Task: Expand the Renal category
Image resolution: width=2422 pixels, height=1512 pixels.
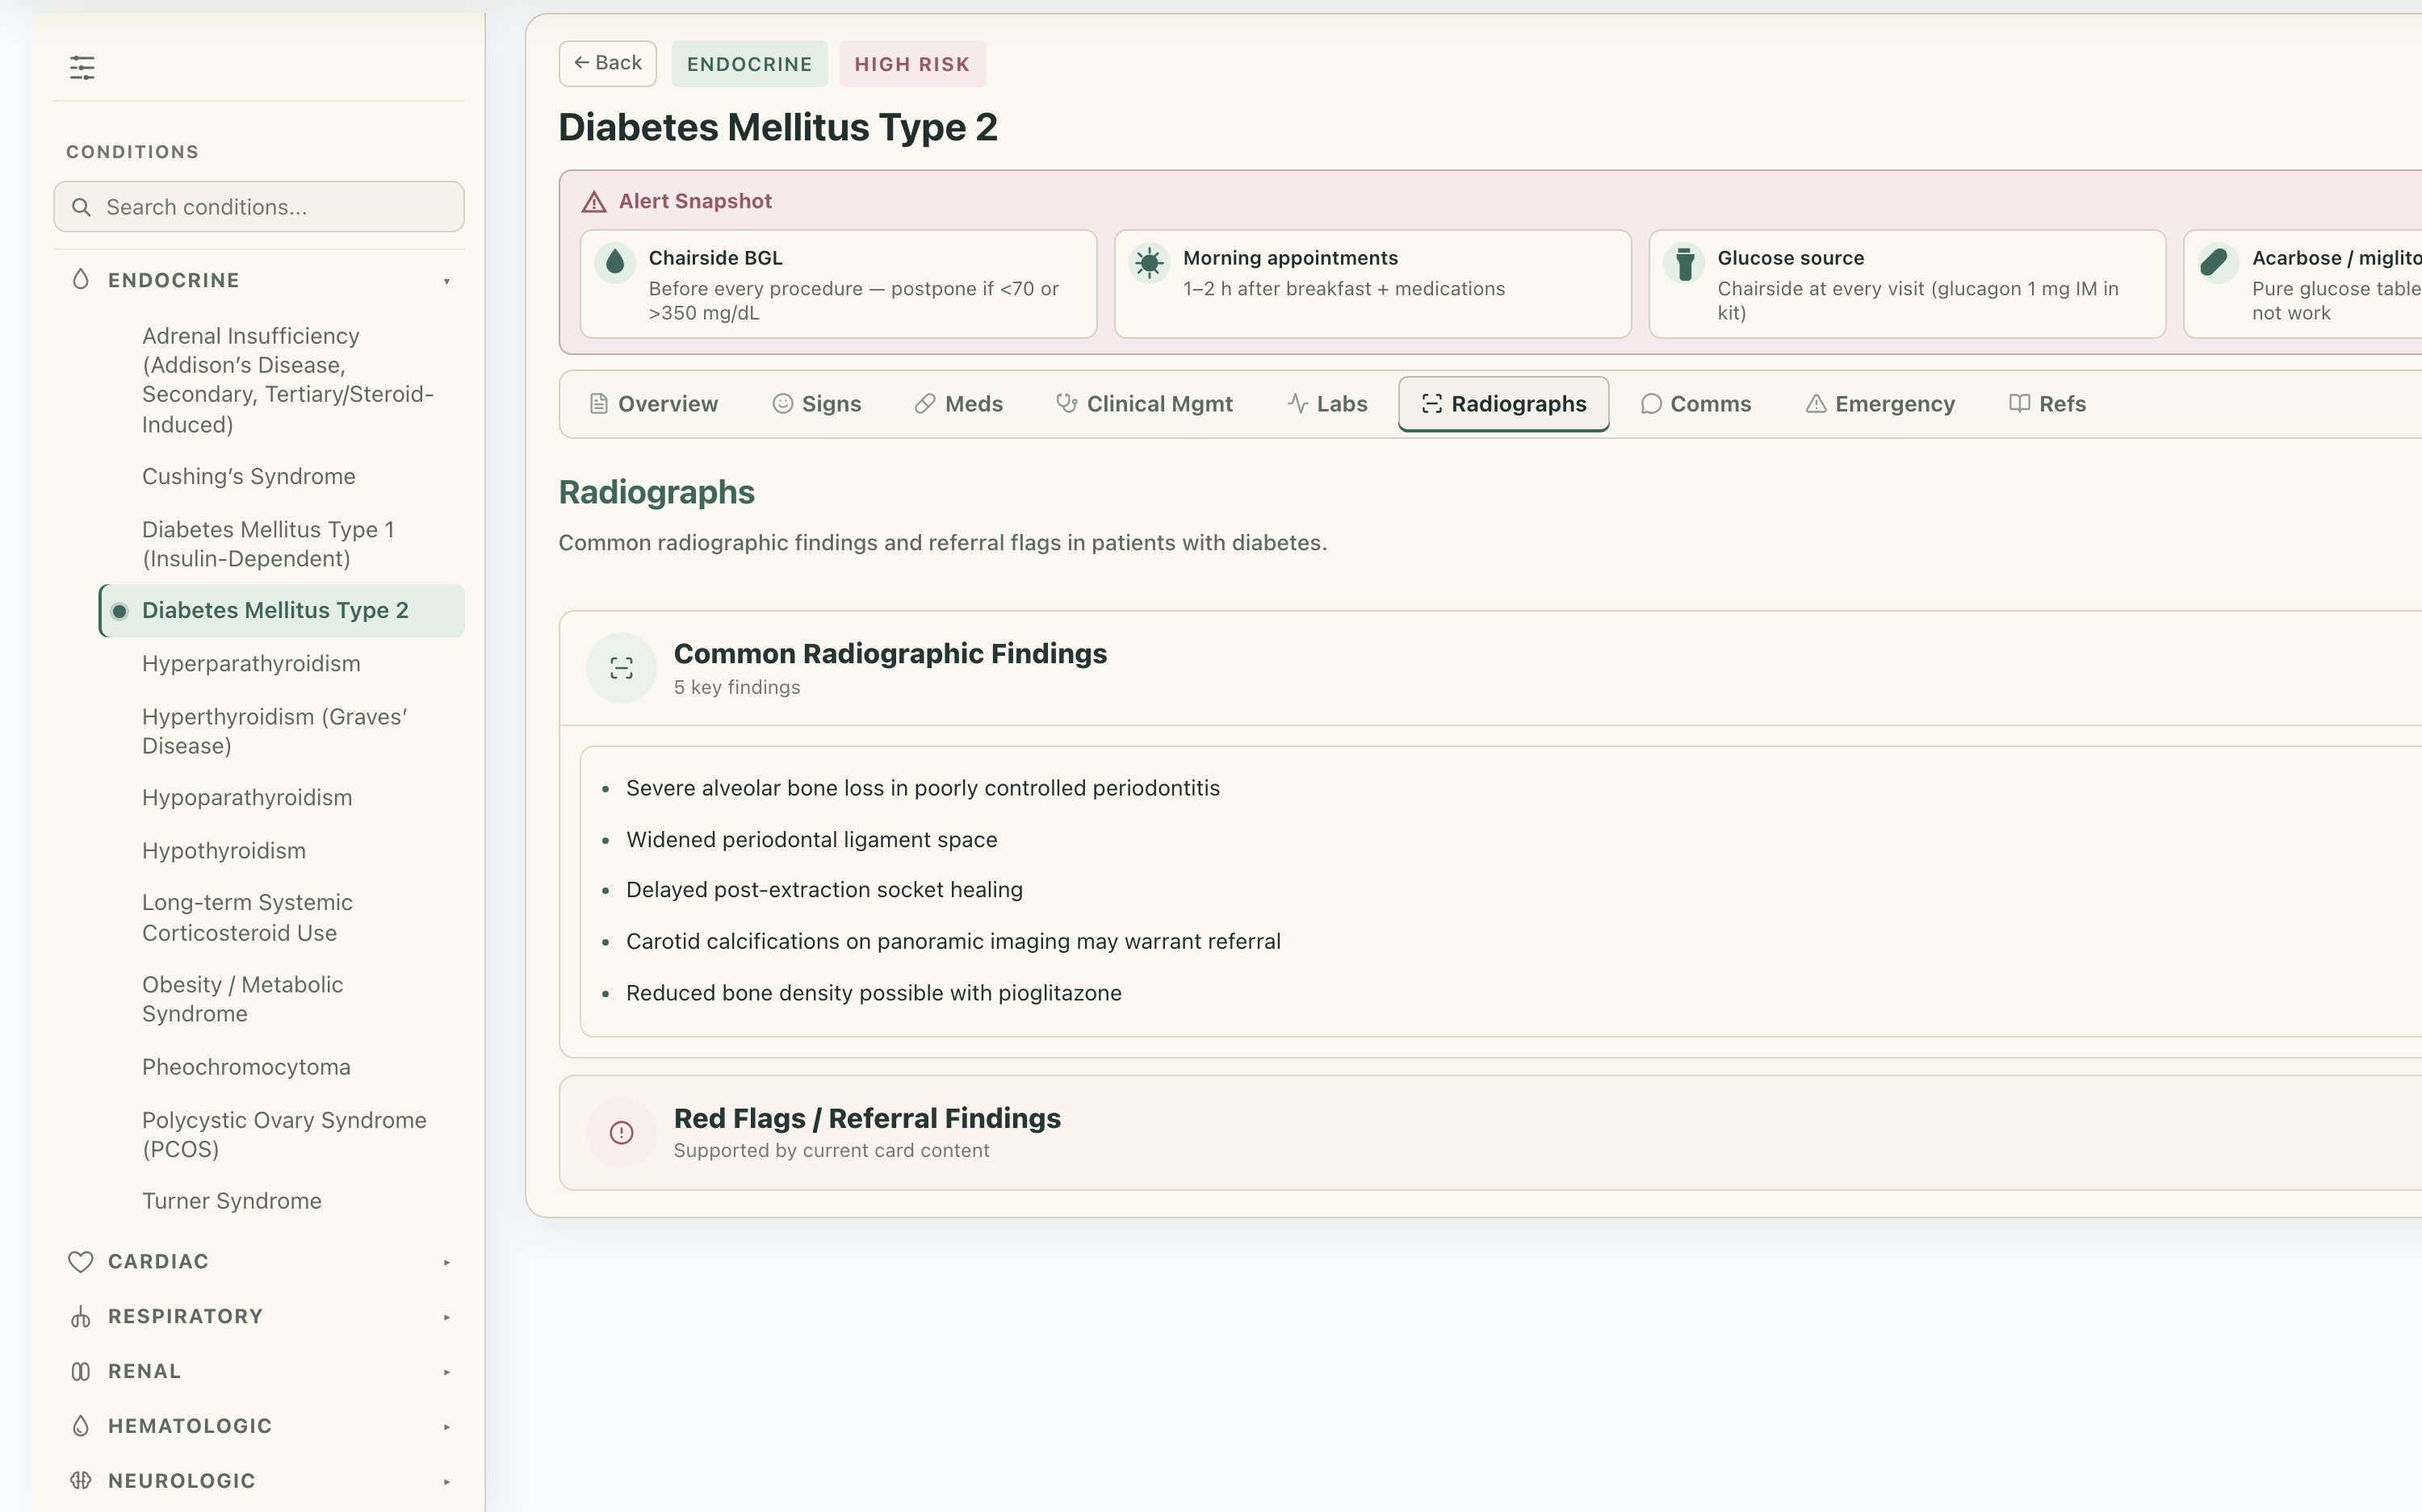Action: point(447,1372)
